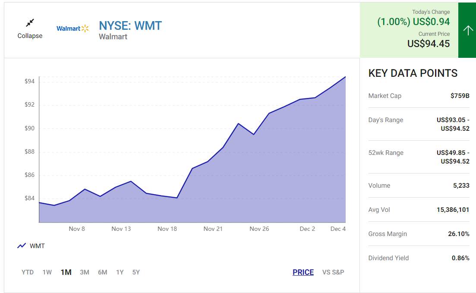Click the Dividend Yield value 0.86%

pyautogui.click(x=460, y=258)
